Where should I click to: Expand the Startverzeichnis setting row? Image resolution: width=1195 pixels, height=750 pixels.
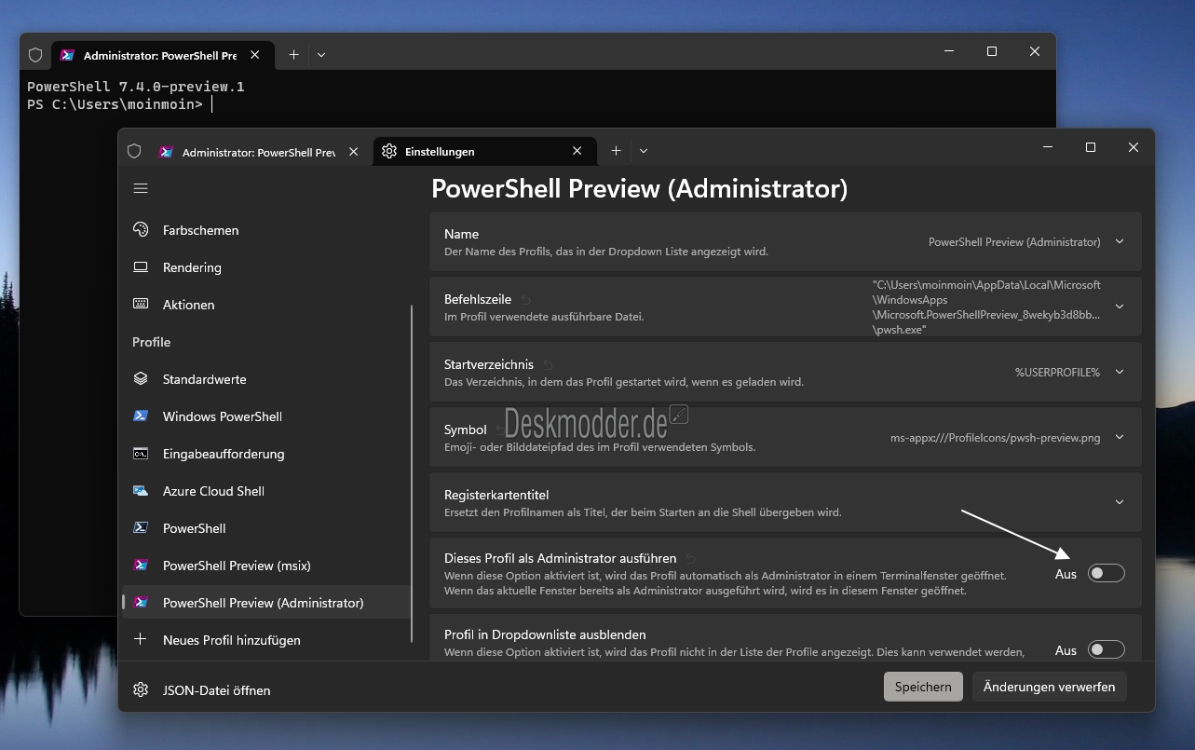coord(1120,372)
